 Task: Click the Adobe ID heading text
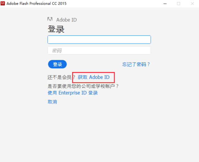coord(67,20)
